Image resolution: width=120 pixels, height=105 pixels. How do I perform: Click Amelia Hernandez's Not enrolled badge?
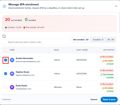[x=107, y=57]
